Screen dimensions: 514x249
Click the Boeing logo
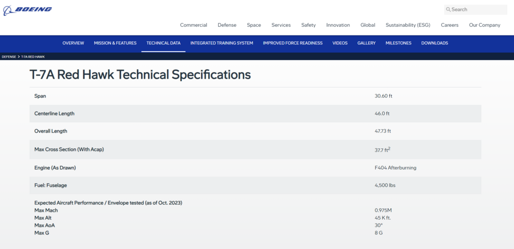pos(27,10)
